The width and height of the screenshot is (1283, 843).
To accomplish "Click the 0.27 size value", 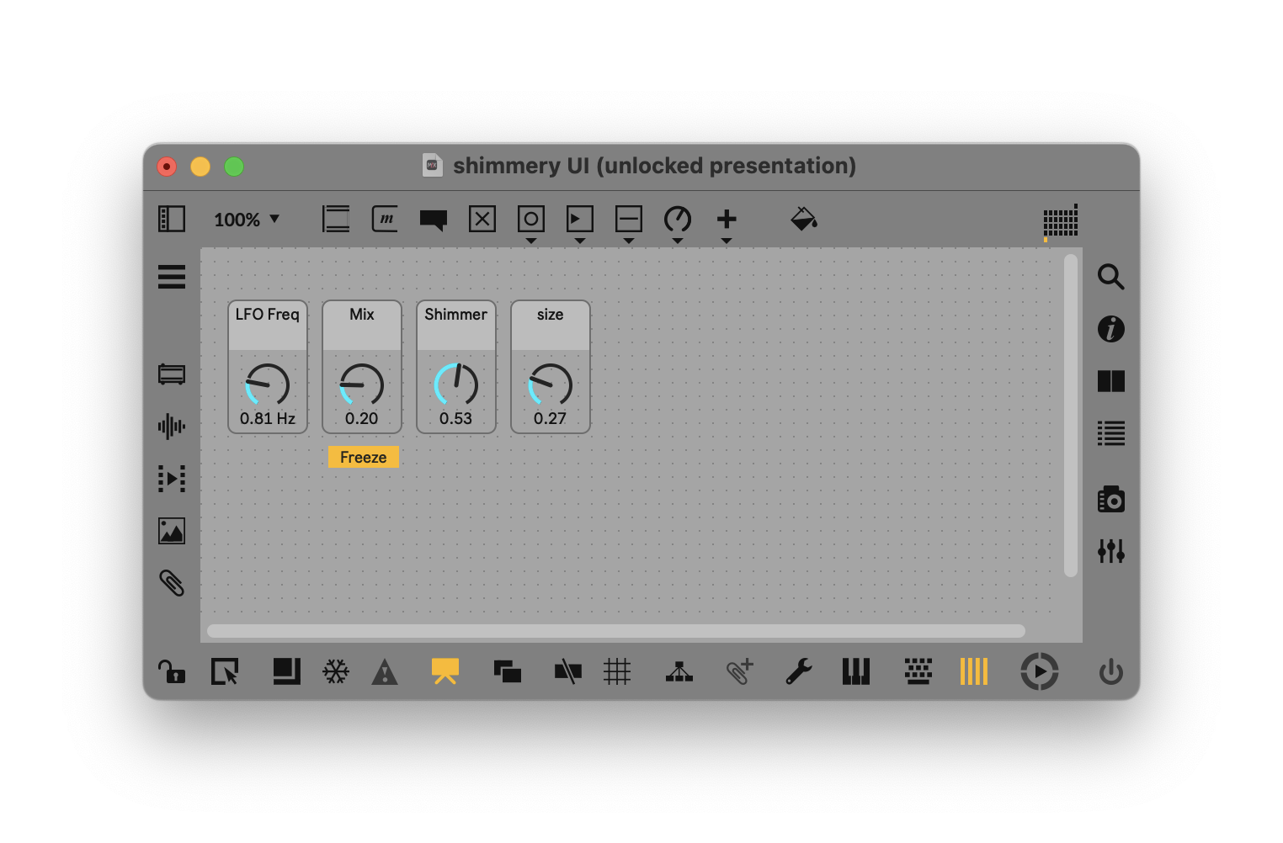I will click(x=551, y=418).
